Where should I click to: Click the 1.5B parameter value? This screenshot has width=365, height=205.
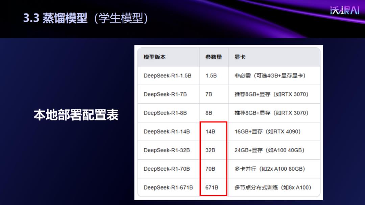[211, 76]
